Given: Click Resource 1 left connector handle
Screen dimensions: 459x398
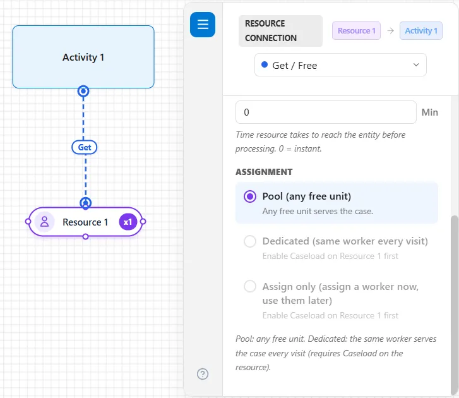Looking at the screenshot, I should click(28, 221).
